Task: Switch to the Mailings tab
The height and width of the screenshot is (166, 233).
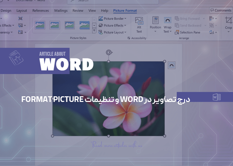Action: pyautogui.click(x=61, y=11)
